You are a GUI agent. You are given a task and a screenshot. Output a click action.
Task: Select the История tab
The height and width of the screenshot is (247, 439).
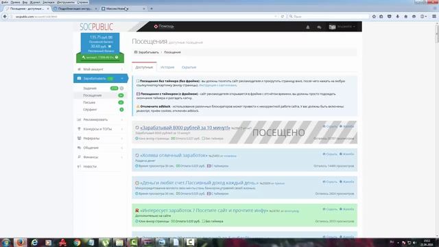pyautogui.click(x=167, y=67)
